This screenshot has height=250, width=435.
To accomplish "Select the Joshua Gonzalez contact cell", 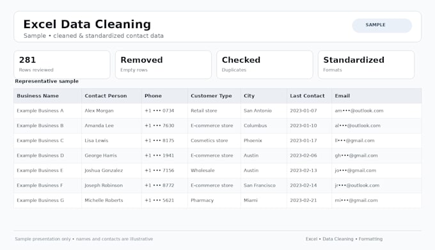I will 104,171.
